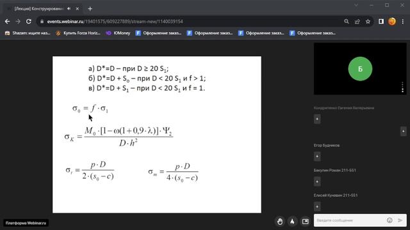Click plus under Елисей Кунавин 211-551

(317, 206)
